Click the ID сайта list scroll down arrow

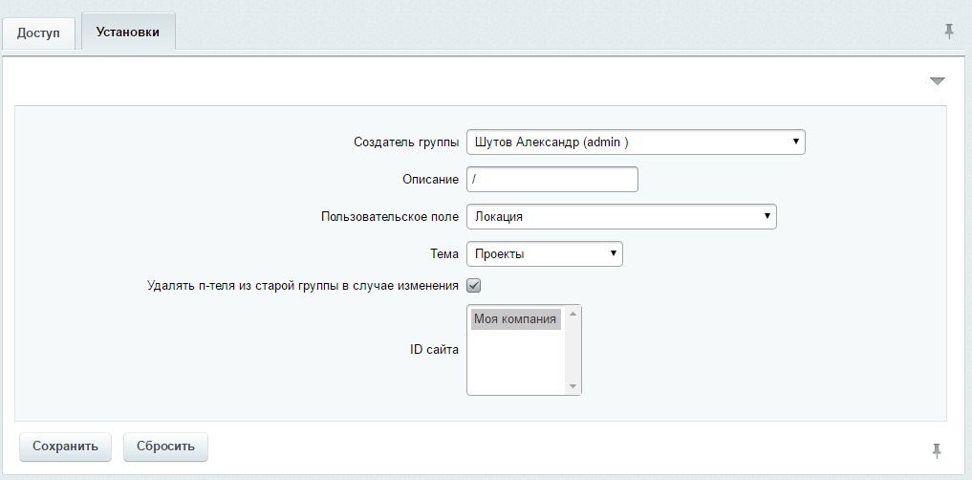point(572,386)
